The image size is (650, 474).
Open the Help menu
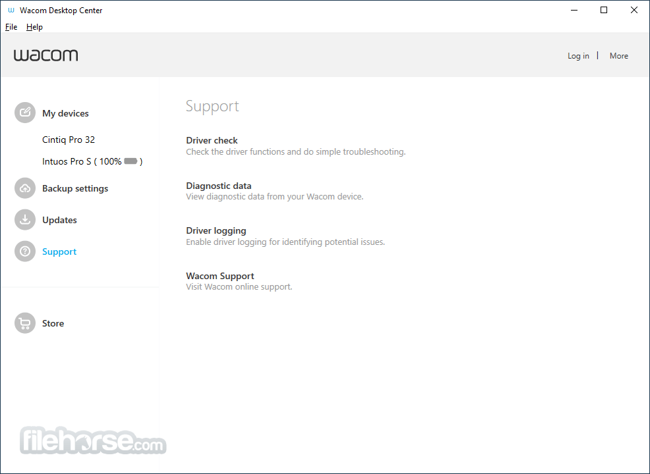[x=34, y=27]
